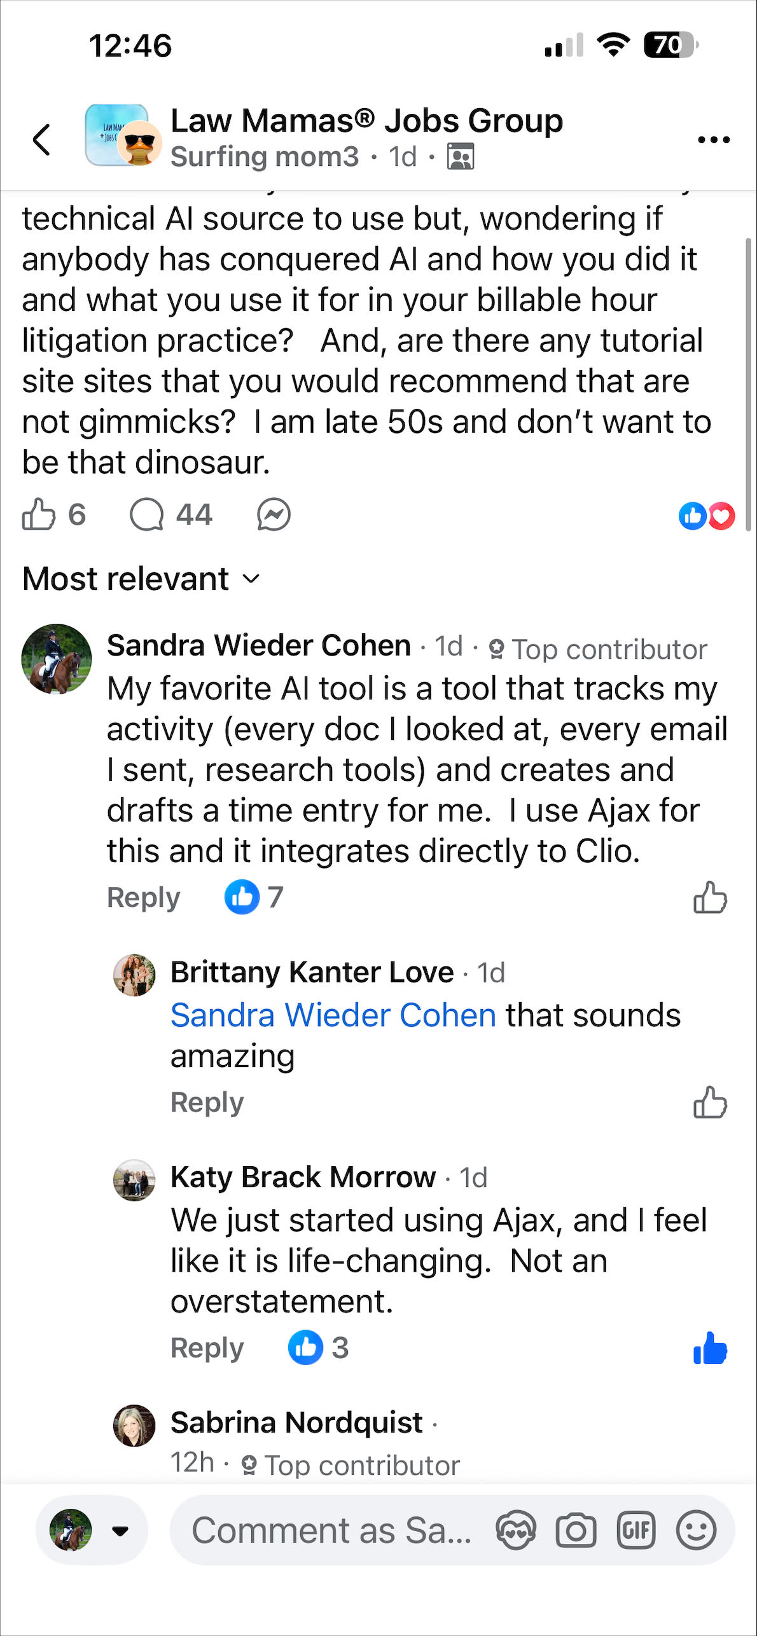Remove your like on Katy Brack Morrow's comment
757x1636 pixels.
pos(710,1347)
